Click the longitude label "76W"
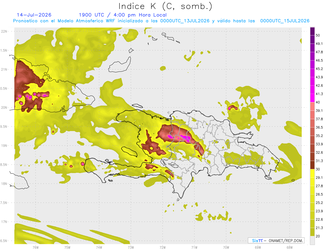This screenshot has width=325, height=251. point(35,247)
